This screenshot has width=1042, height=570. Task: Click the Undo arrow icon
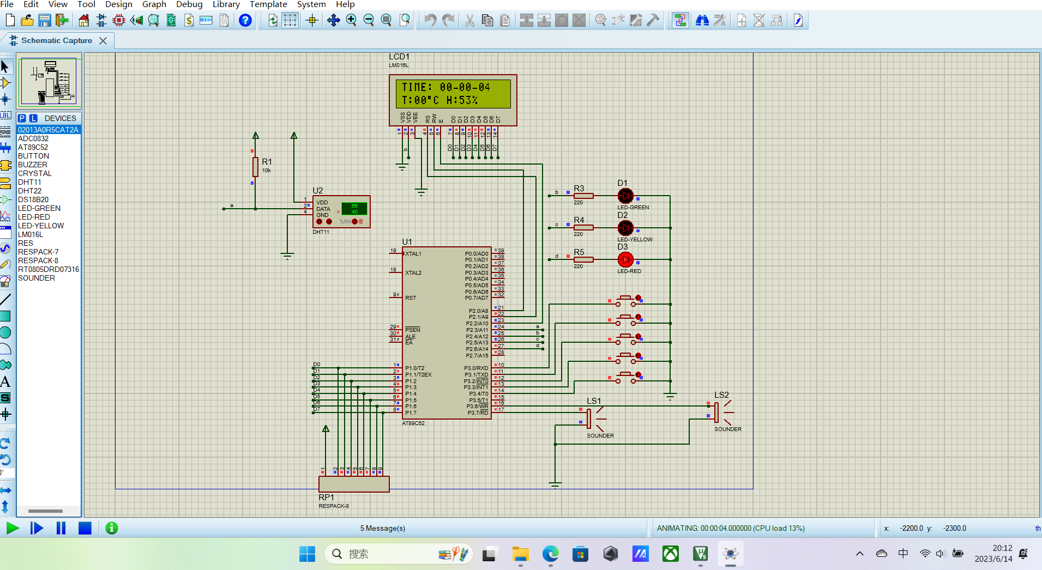[x=431, y=21]
